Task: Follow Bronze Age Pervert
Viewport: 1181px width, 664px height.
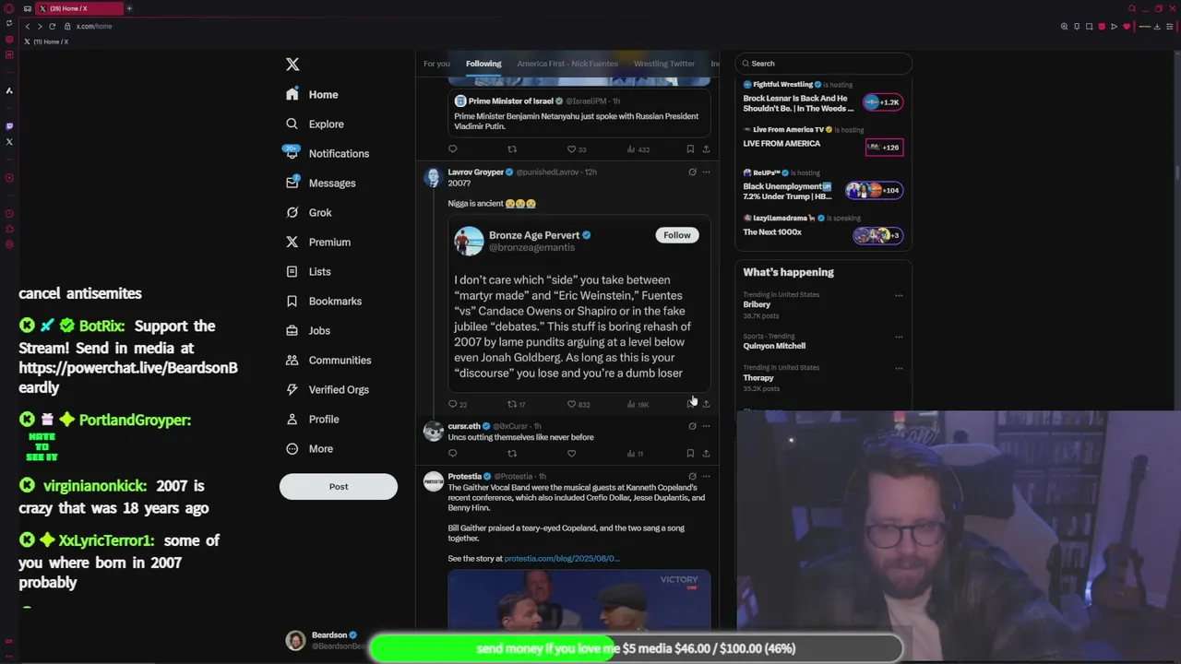Action: pyautogui.click(x=676, y=235)
